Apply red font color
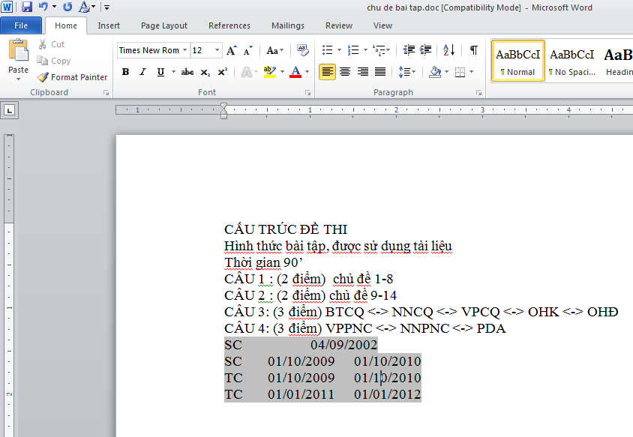 point(295,72)
